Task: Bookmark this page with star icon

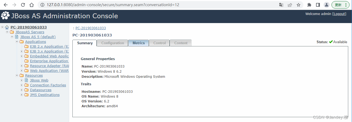Action: 299,5
